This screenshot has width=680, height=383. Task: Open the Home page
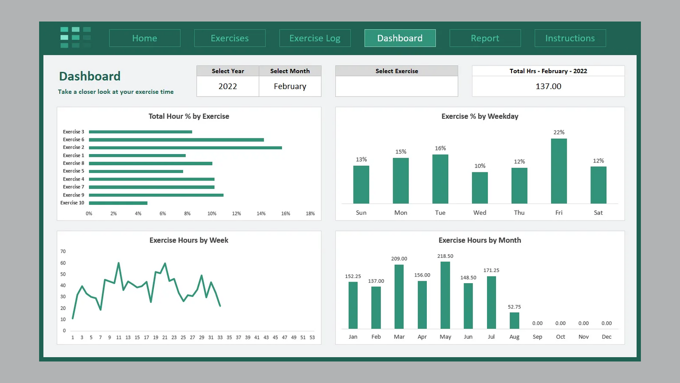coord(144,38)
